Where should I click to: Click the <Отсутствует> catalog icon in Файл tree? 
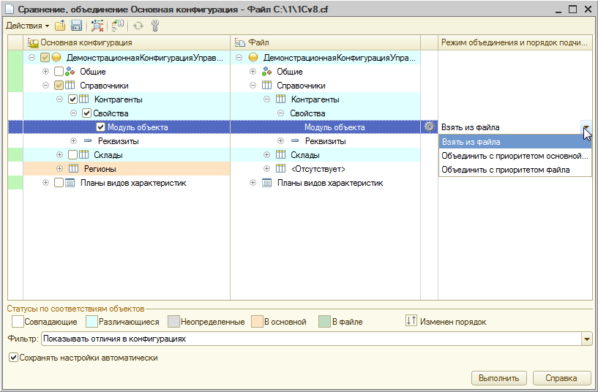tap(280, 169)
